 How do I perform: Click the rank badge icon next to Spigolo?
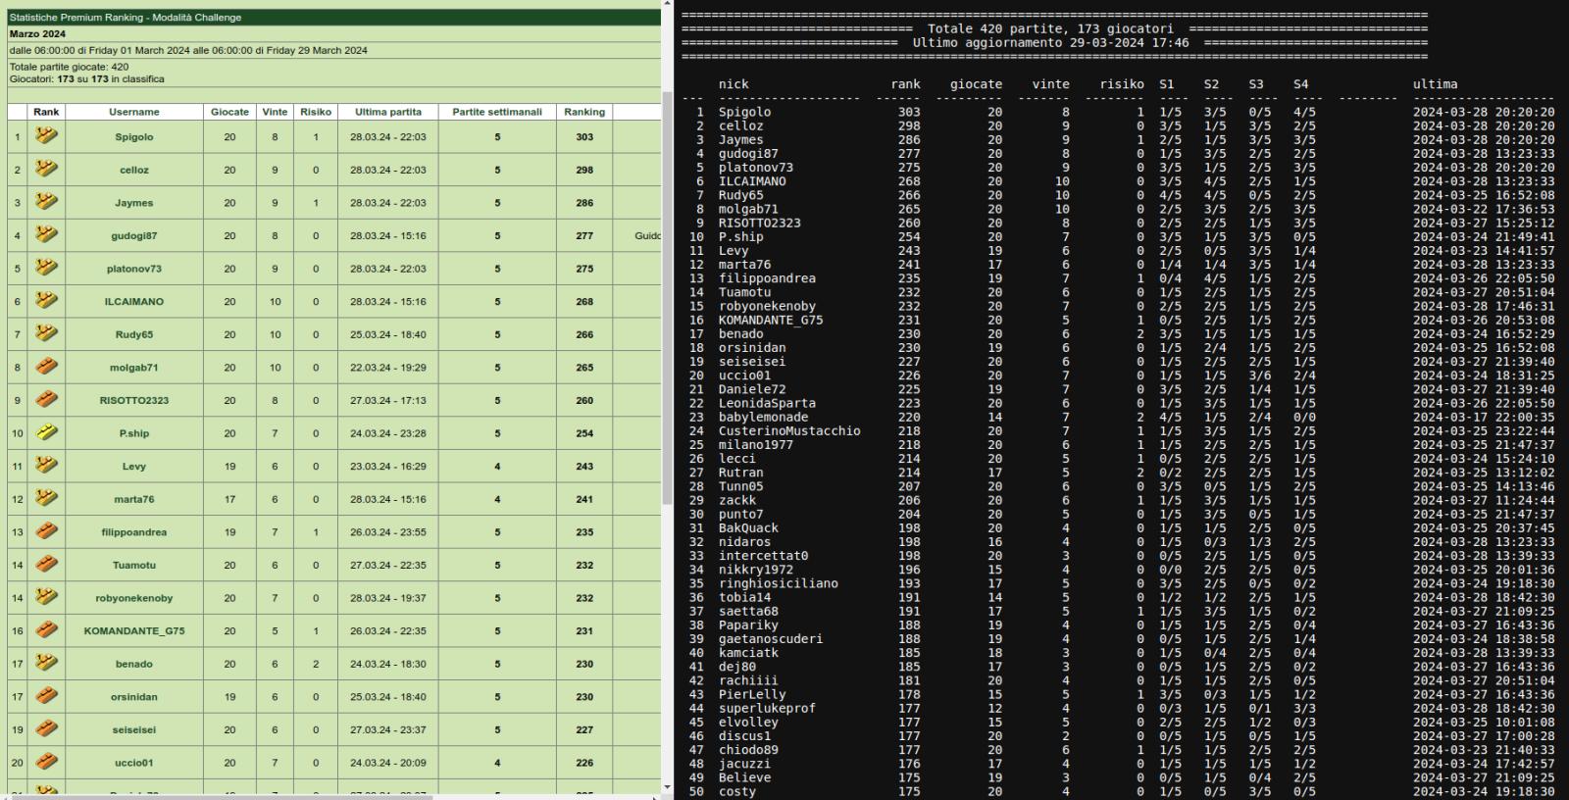46,136
